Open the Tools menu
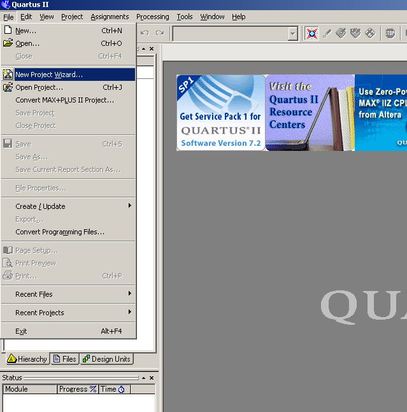The image size is (407, 412). pos(185,17)
